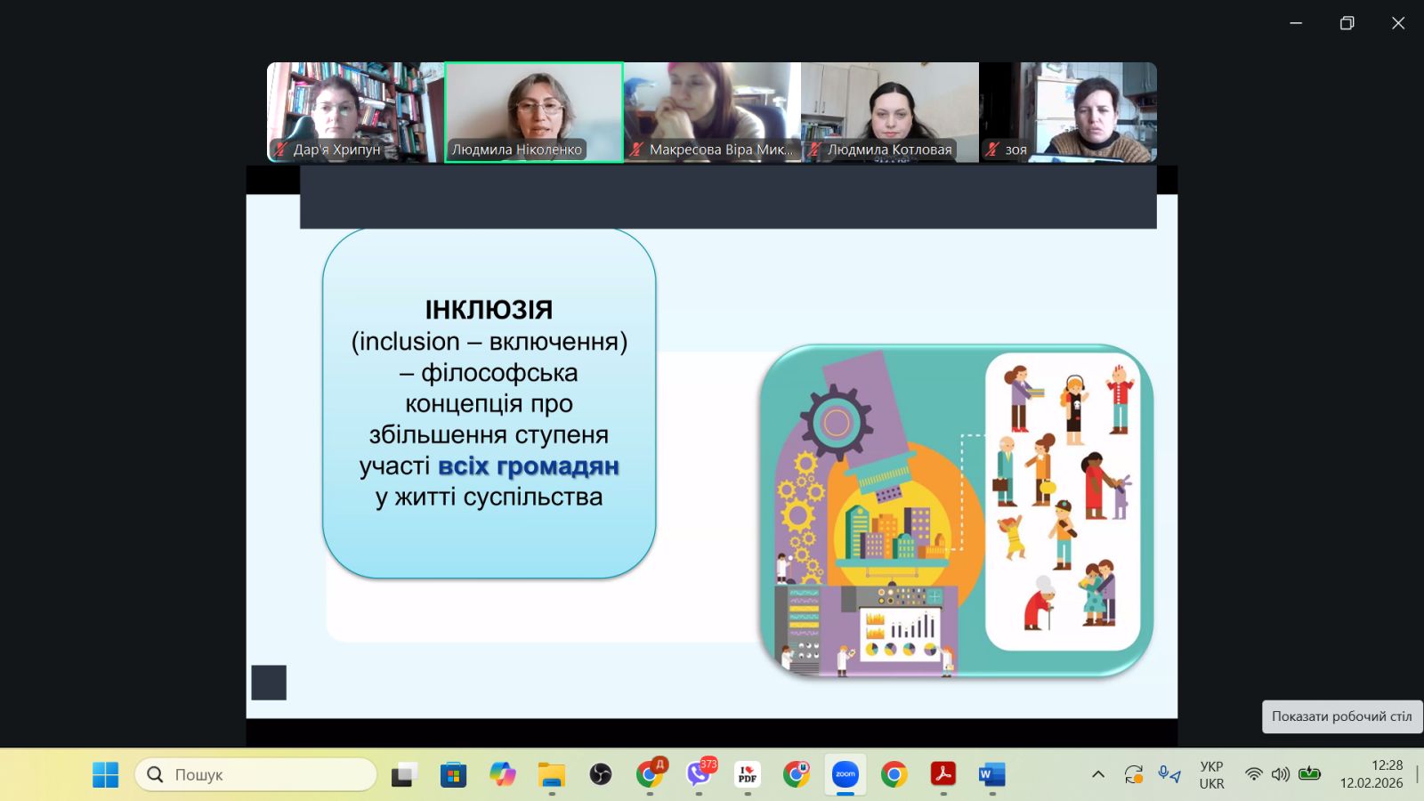The image size is (1424, 801).
Task: Toggle Wi-Fi network icon in tray
Action: [1254, 774]
